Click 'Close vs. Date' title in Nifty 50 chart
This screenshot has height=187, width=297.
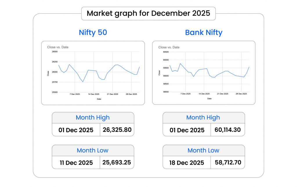[58, 47]
